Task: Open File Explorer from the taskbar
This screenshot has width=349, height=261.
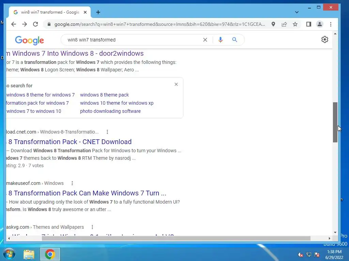Action: click(29, 254)
